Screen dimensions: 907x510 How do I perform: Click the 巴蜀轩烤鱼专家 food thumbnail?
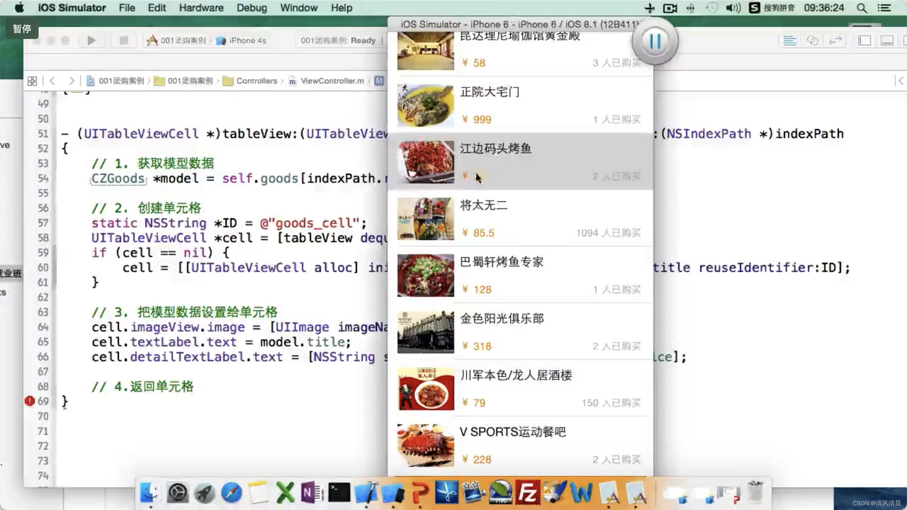pyautogui.click(x=426, y=275)
